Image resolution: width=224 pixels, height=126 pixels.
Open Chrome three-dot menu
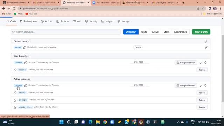click(x=220, y=9)
